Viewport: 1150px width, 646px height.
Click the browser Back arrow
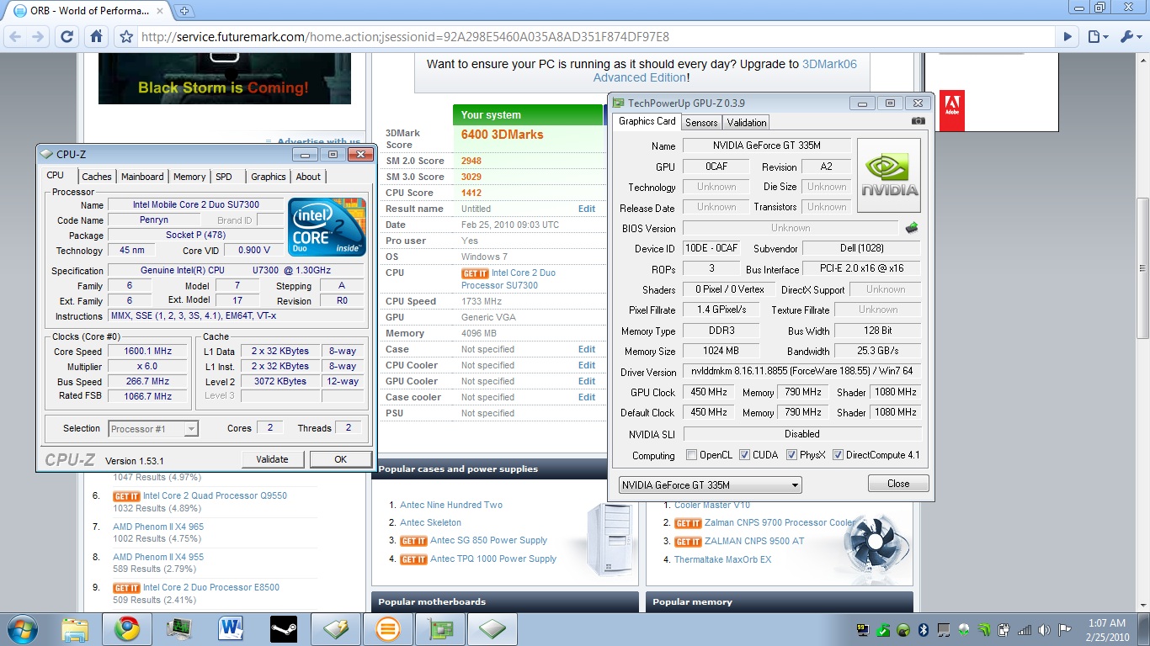(14, 37)
